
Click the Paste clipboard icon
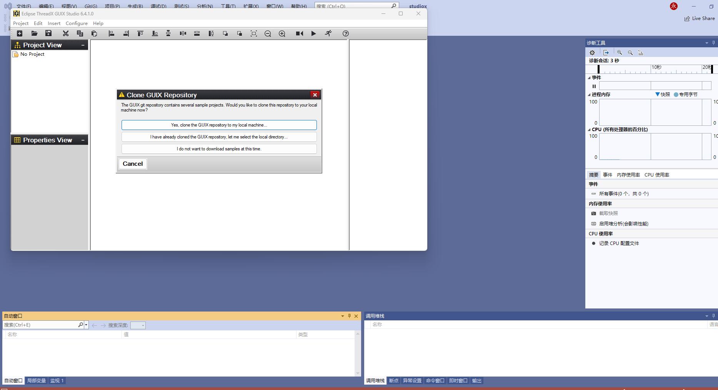[94, 33]
